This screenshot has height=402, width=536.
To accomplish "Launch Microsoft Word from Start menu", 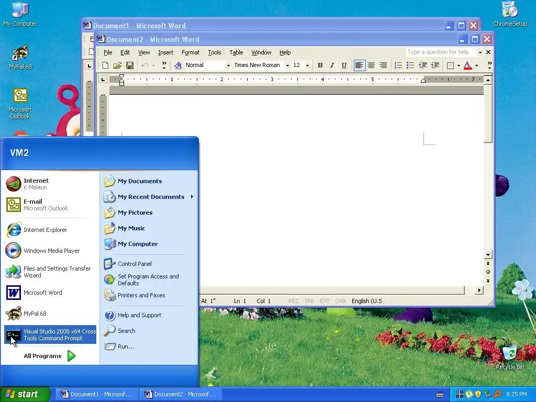I will pos(50,293).
